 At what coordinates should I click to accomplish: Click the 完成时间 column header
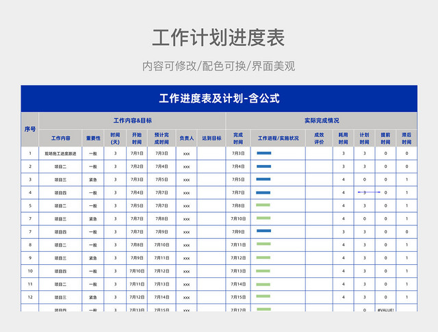238,138
